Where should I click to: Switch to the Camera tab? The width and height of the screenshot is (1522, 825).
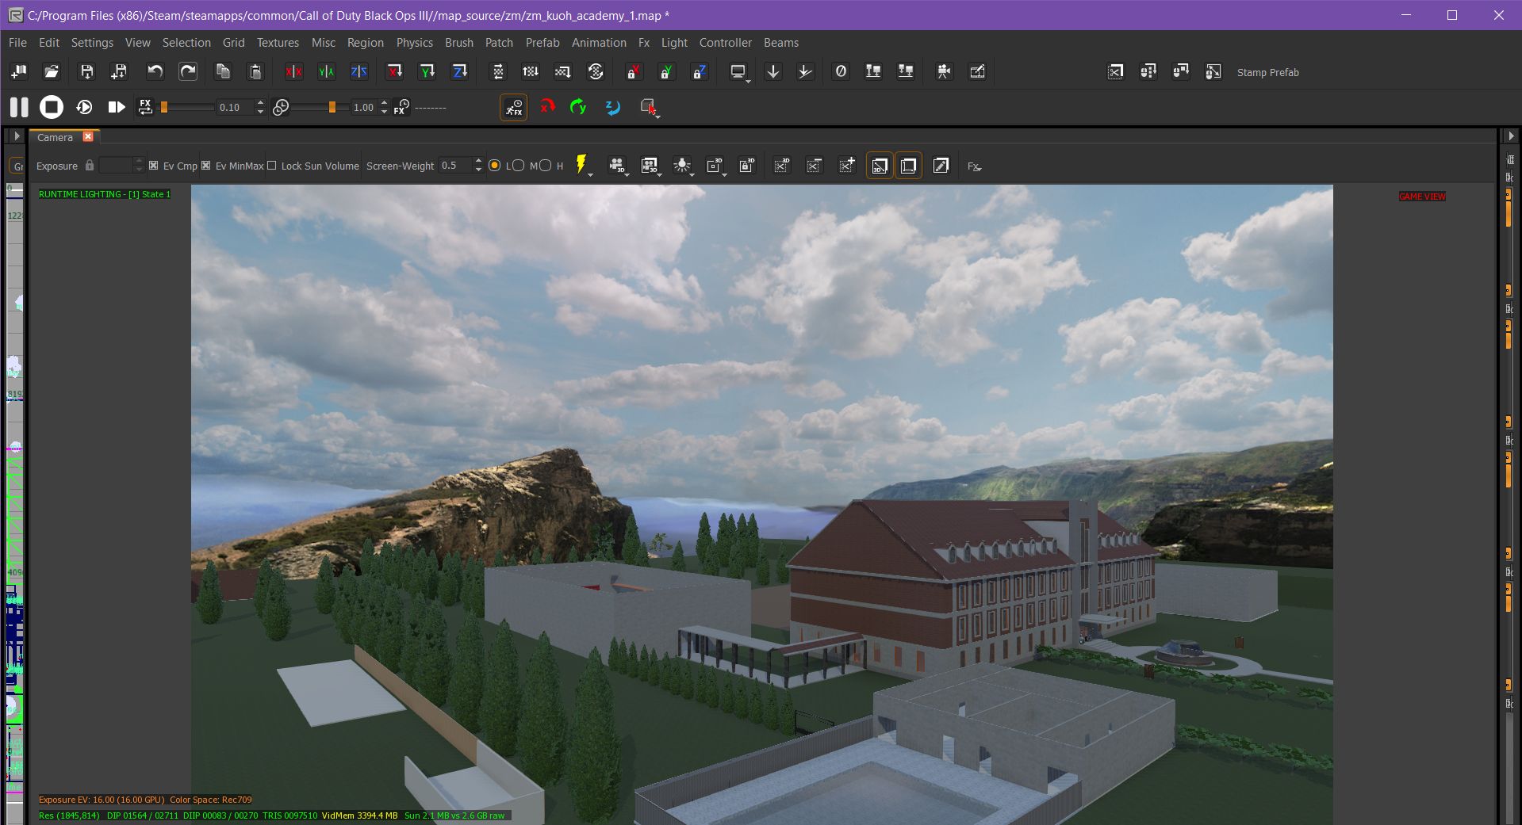click(x=54, y=137)
